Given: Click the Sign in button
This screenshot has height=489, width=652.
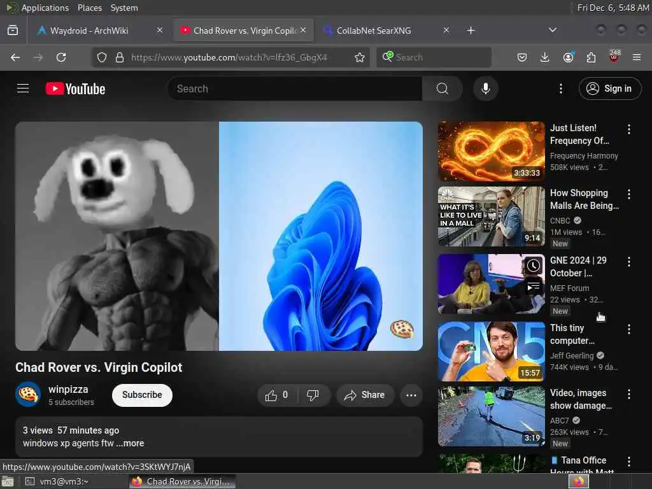Looking at the screenshot, I should (610, 89).
